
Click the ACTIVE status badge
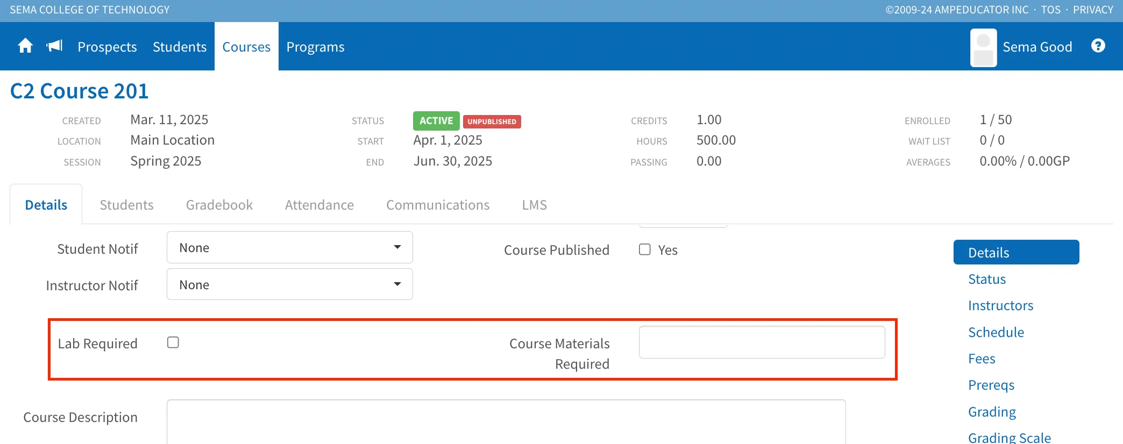(436, 120)
